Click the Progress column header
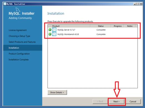145x108 pixels. point(118,26)
